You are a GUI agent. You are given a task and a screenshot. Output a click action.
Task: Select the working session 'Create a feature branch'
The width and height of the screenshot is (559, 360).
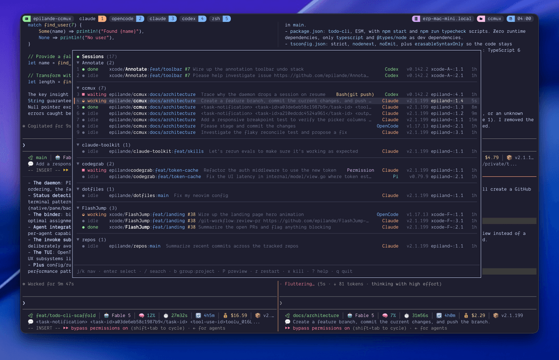276,101
